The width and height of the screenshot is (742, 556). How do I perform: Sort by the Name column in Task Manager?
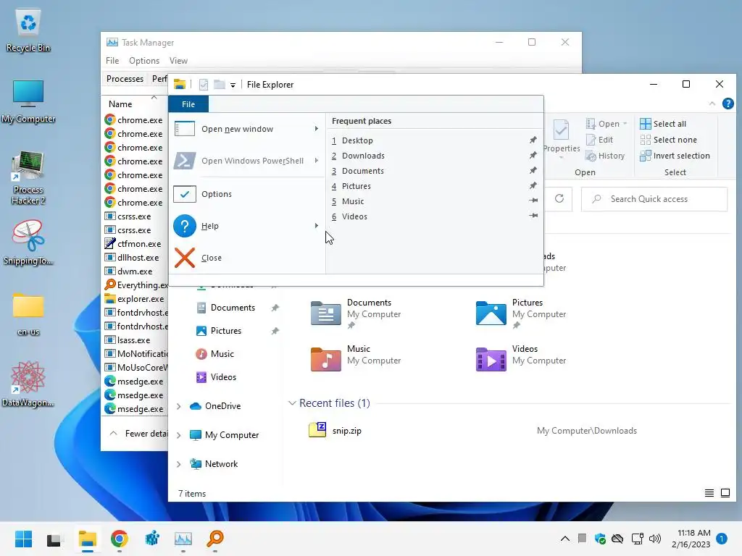(x=120, y=104)
